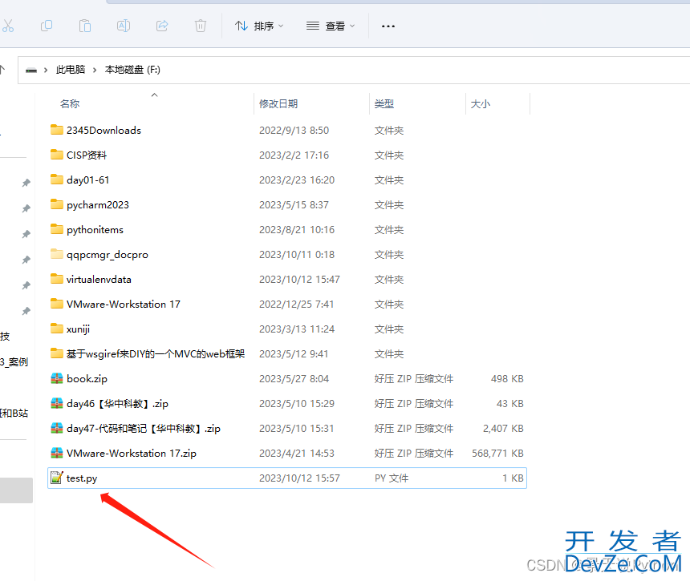Image resolution: width=690 pixels, height=581 pixels.
Task: Click the pythonitems folder name
Action: (x=95, y=230)
